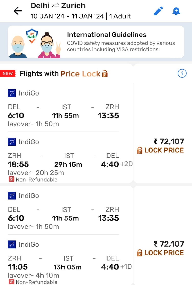192x285 pixels.
Task: Tap the back arrow icon
Action: coord(18,11)
